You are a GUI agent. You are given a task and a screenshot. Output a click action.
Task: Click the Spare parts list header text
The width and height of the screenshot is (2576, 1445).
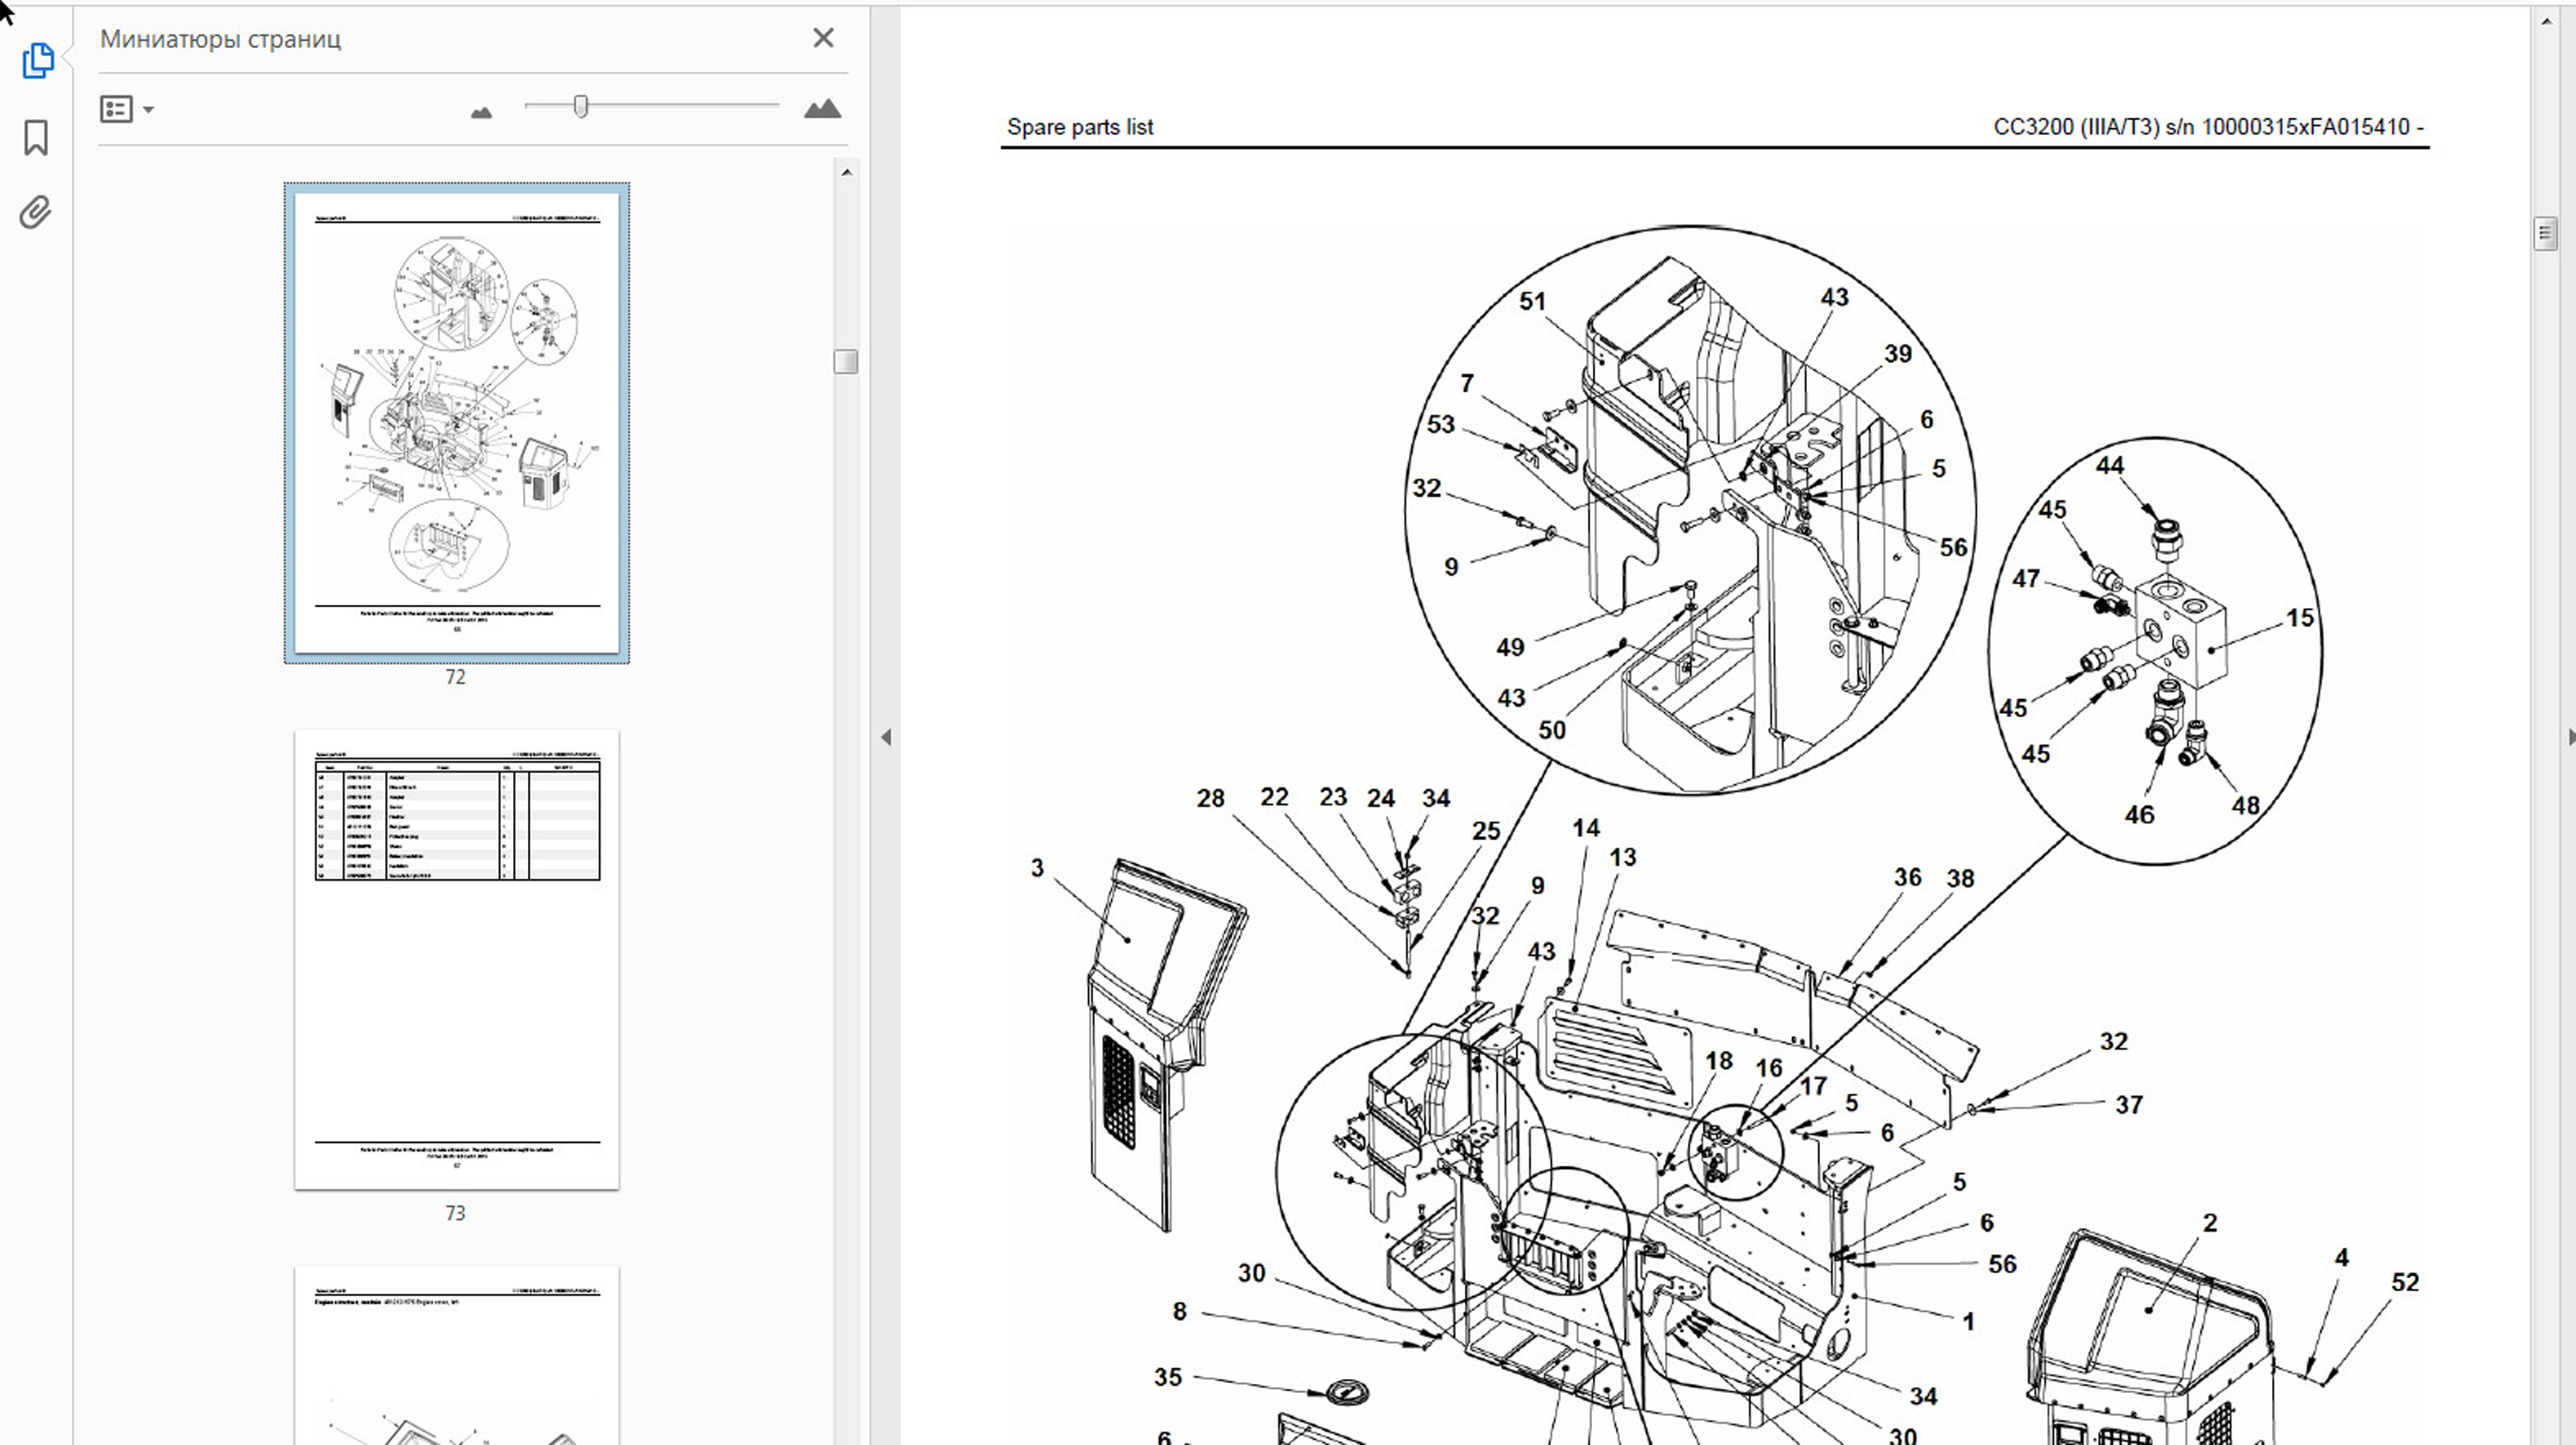(1079, 127)
